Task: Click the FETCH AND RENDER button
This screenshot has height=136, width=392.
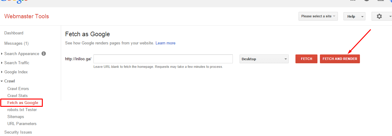Action: coord(340,59)
